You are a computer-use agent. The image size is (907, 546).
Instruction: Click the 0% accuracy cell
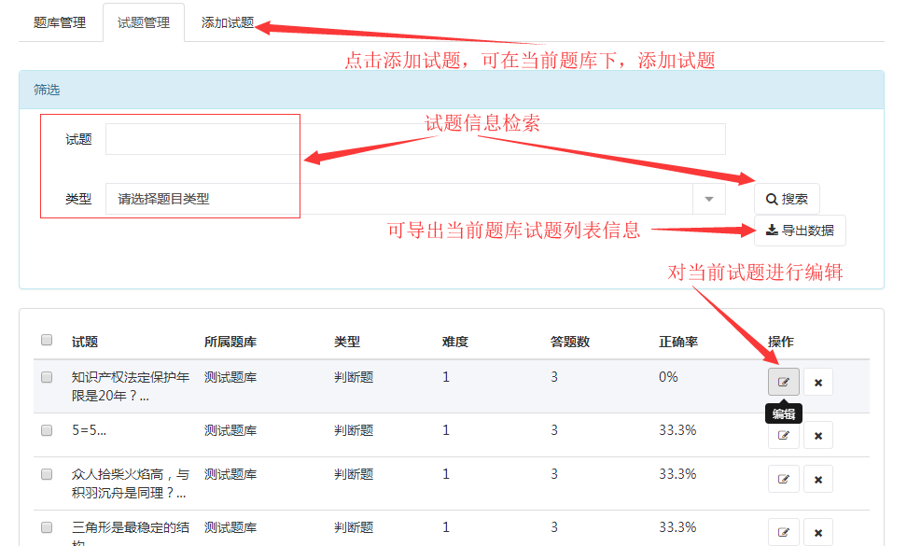668,377
